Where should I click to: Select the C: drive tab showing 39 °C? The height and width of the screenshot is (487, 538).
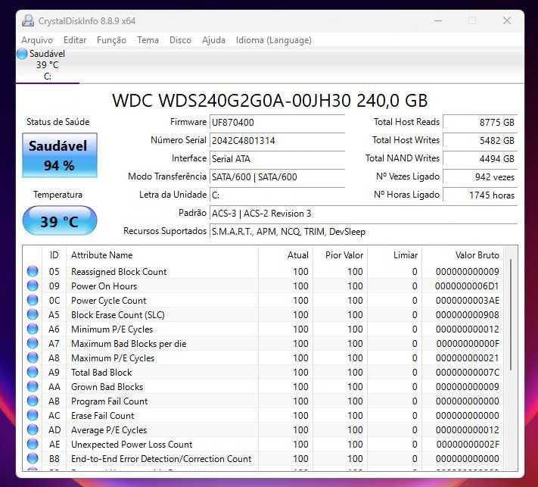click(48, 65)
